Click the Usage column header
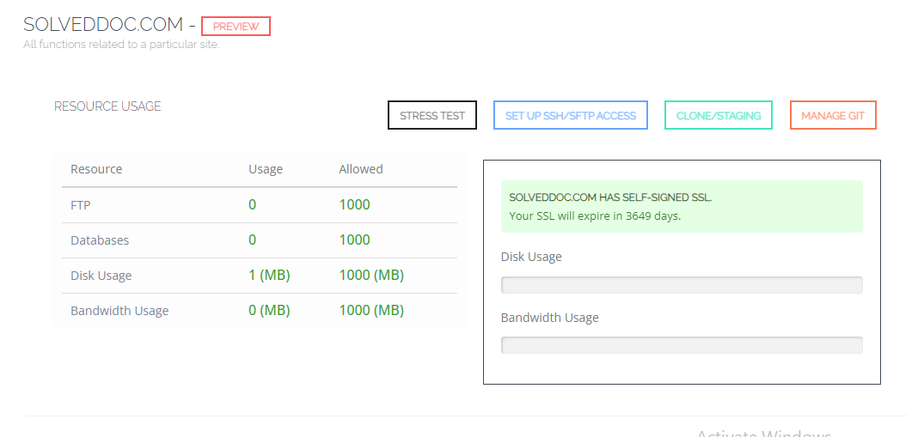 (266, 169)
